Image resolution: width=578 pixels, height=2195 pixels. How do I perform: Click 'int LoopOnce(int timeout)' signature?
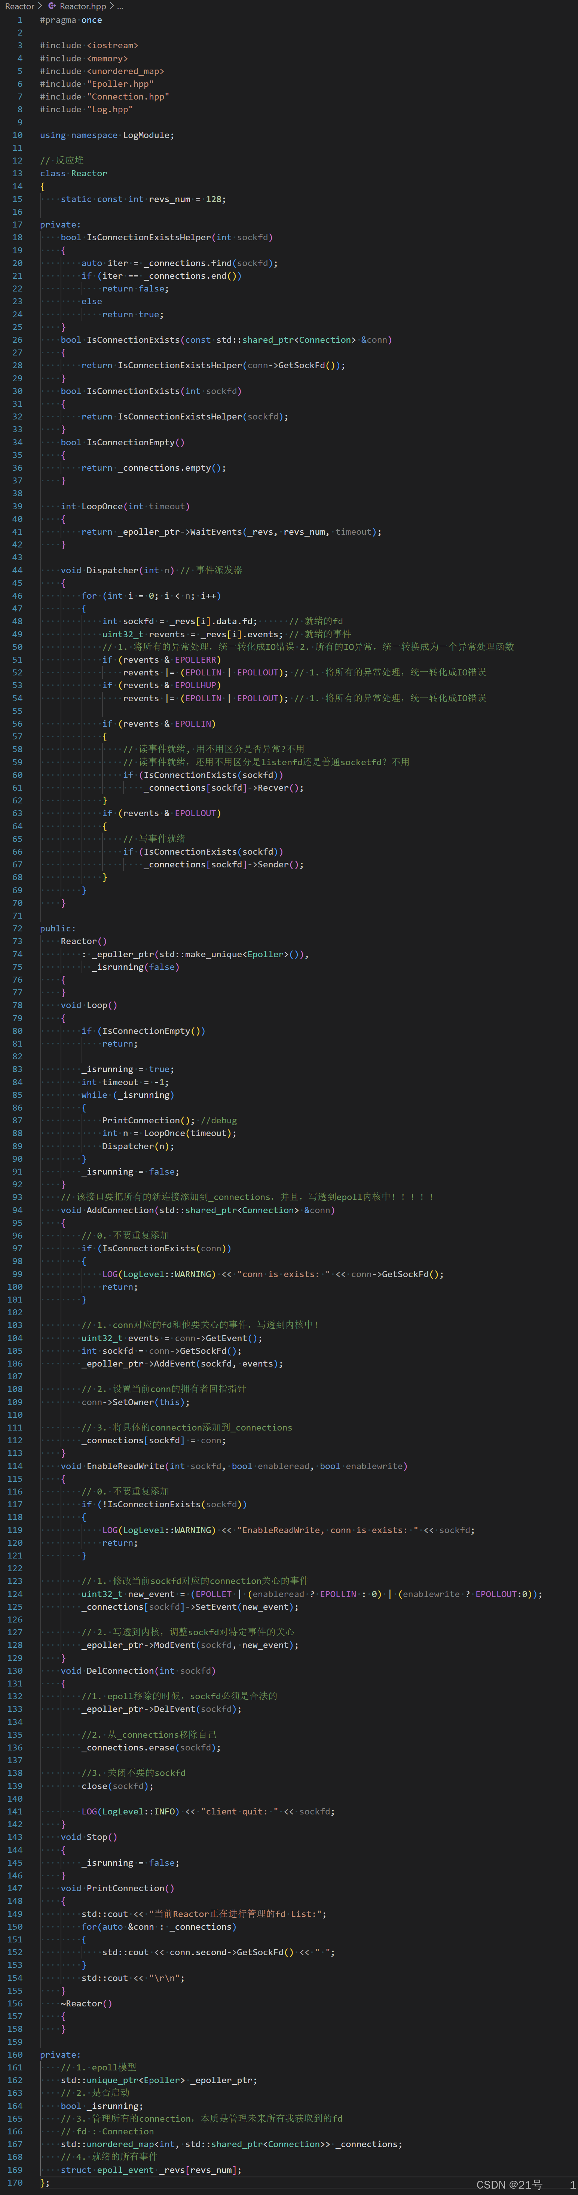[125, 506]
